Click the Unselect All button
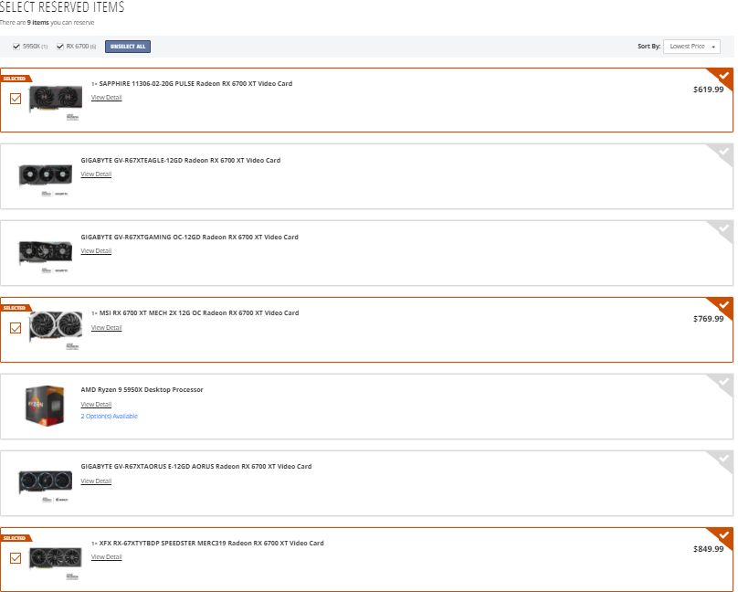Viewport: 738px width, 592px height. [128, 46]
